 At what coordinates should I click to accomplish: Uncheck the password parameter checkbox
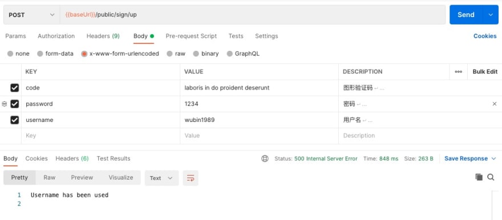pos(15,104)
